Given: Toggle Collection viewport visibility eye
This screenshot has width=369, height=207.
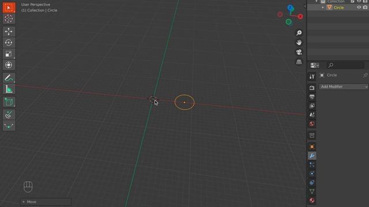Looking at the screenshot, I should click(359, 1).
